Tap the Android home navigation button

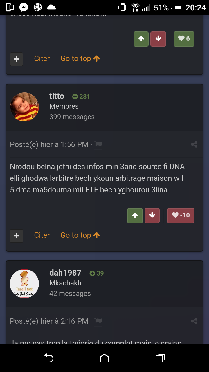105,358
